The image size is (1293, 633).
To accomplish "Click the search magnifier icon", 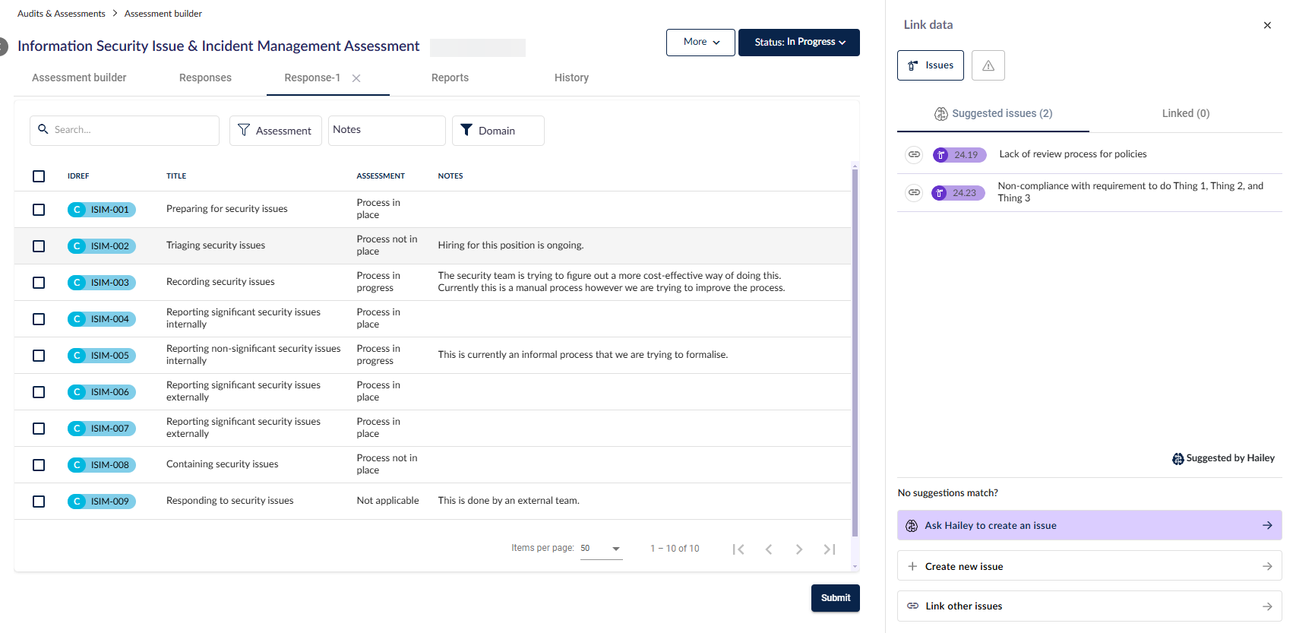I will (43, 129).
